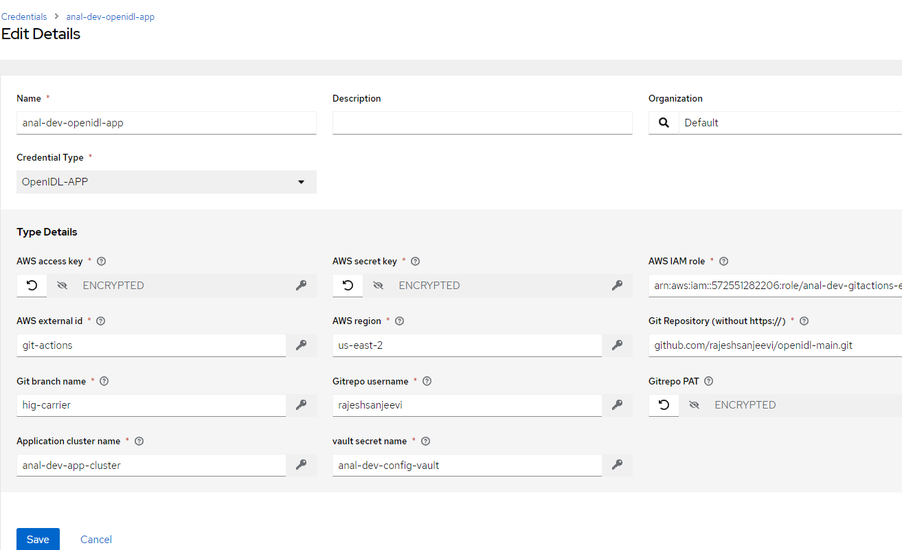Edit vault secret name field
902x550 pixels.
pos(467,465)
